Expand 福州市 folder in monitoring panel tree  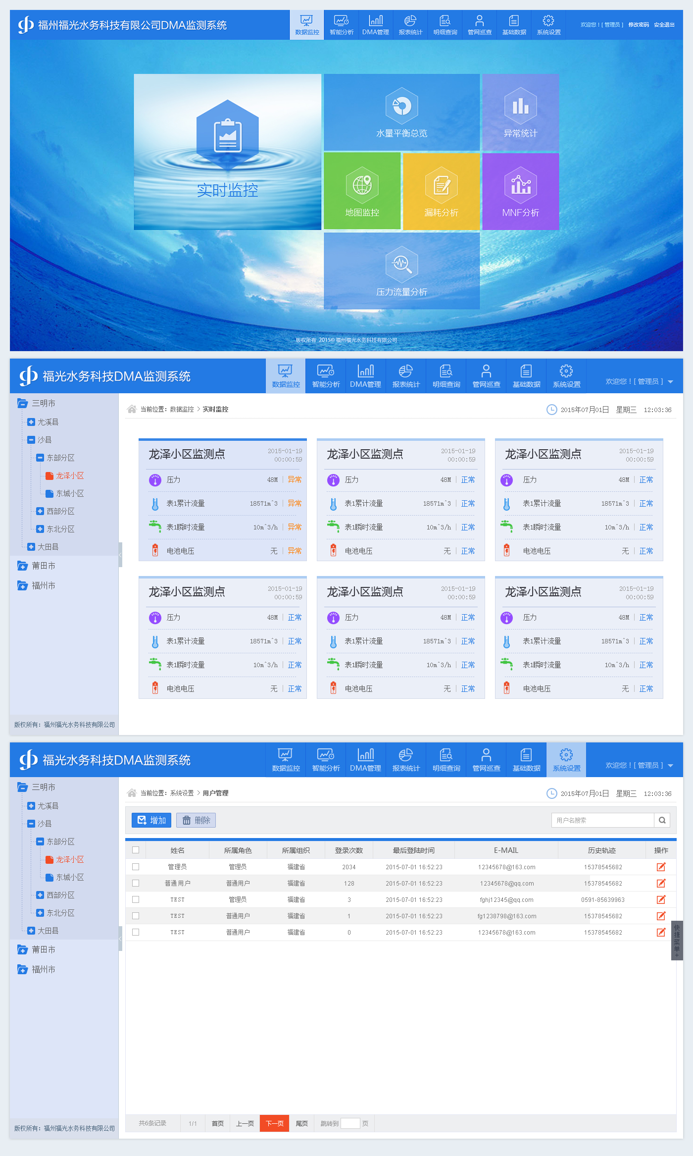coord(22,585)
